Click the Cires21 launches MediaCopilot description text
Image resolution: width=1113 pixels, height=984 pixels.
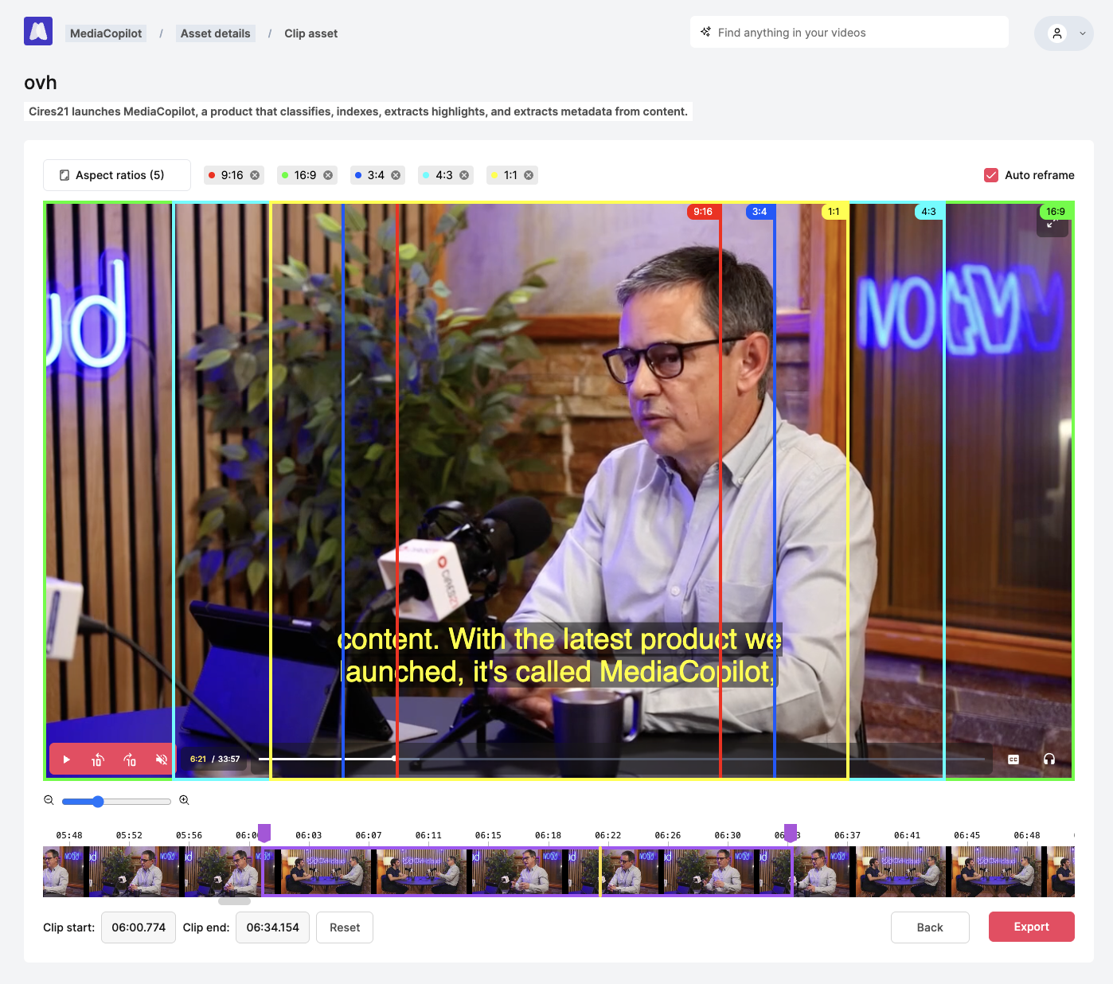358,111
